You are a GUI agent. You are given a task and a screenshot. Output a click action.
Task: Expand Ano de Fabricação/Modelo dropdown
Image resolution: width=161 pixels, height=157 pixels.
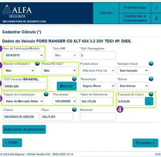[23, 55]
